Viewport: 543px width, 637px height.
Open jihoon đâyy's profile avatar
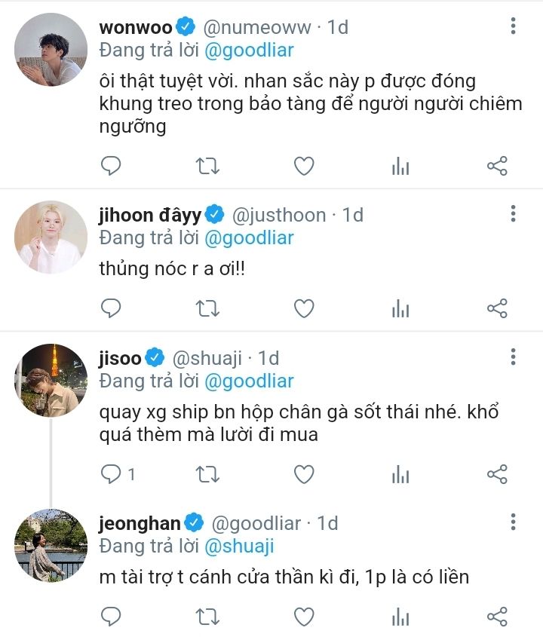pyautogui.click(x=51, y=237)
